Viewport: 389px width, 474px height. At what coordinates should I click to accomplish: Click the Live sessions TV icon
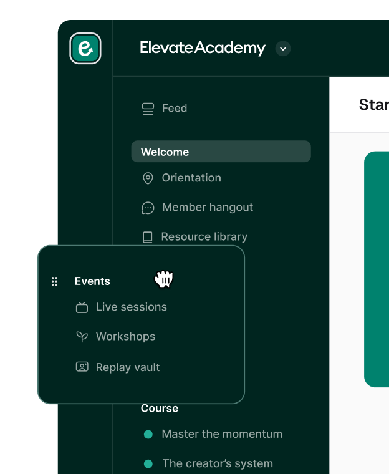click(82, 307)
